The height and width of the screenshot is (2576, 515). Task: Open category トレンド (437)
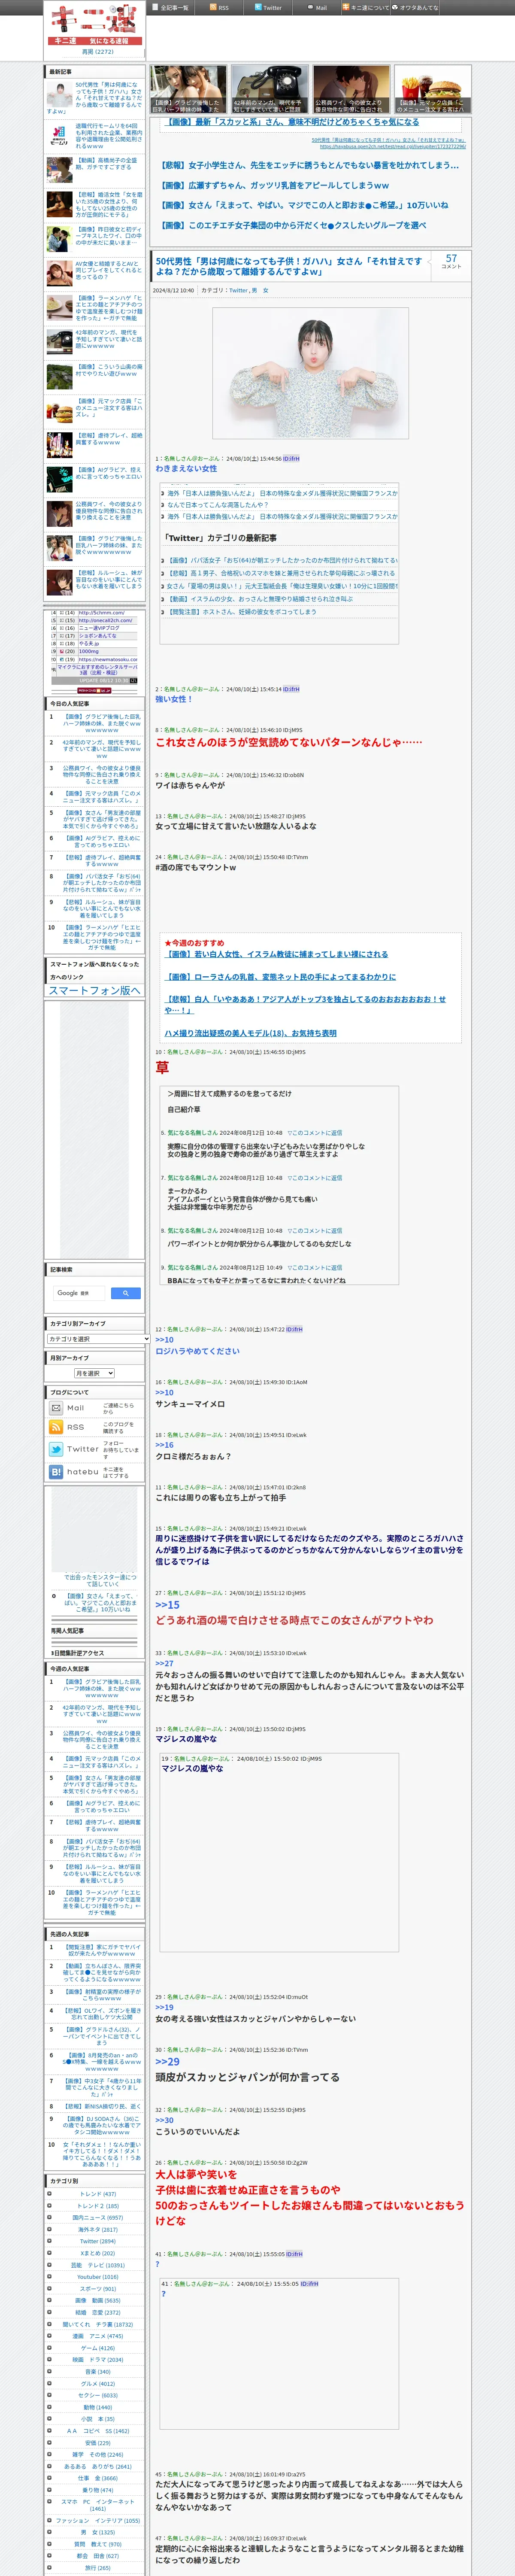coord(97,2194)
